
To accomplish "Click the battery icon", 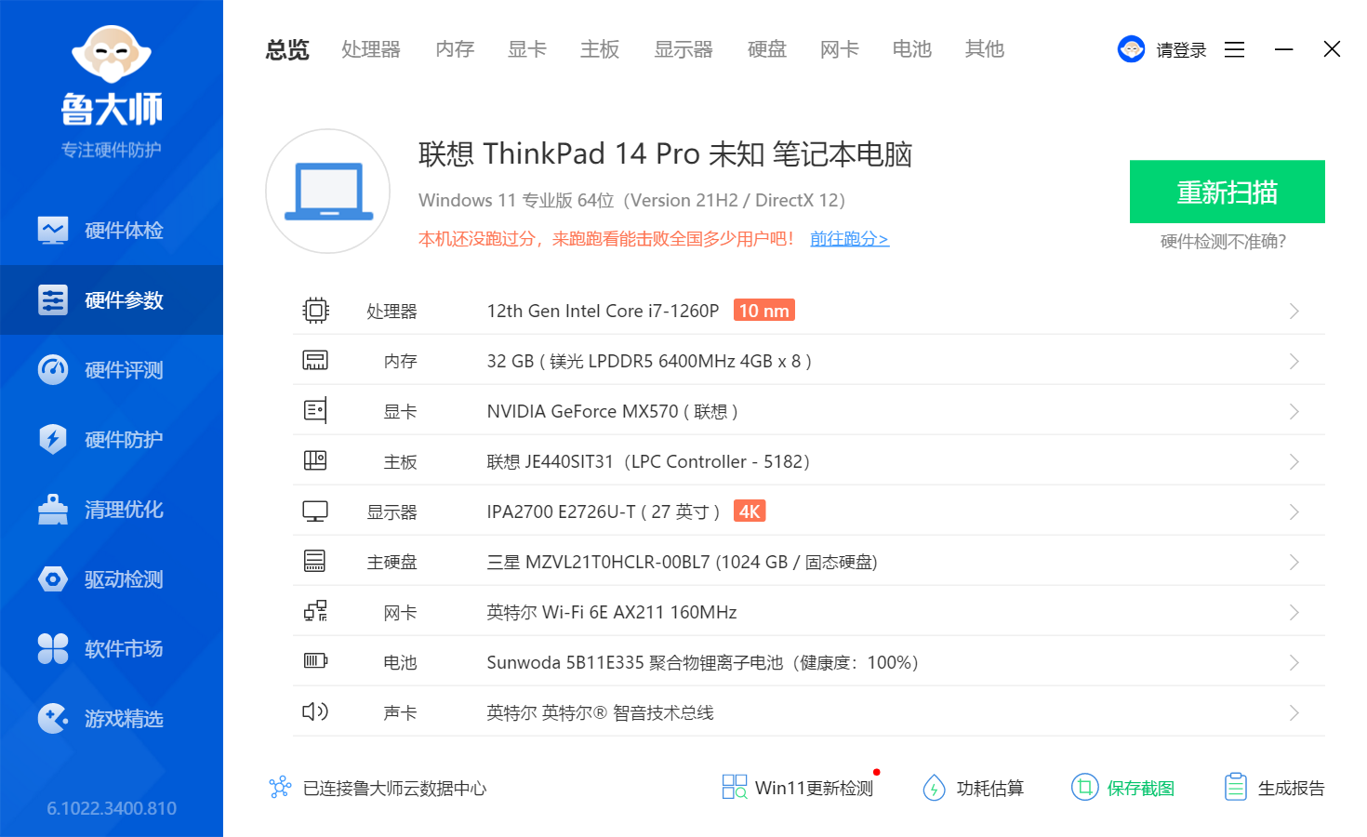I will point(315,661).
